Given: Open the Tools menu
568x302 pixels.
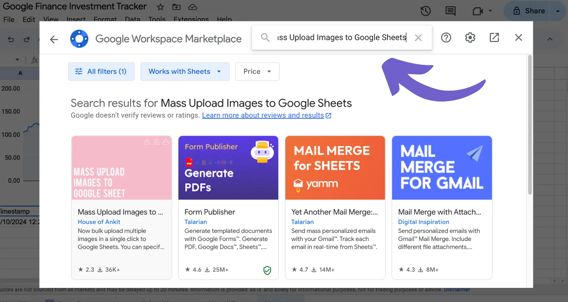Looking at the screenshot, I should 157,20.
